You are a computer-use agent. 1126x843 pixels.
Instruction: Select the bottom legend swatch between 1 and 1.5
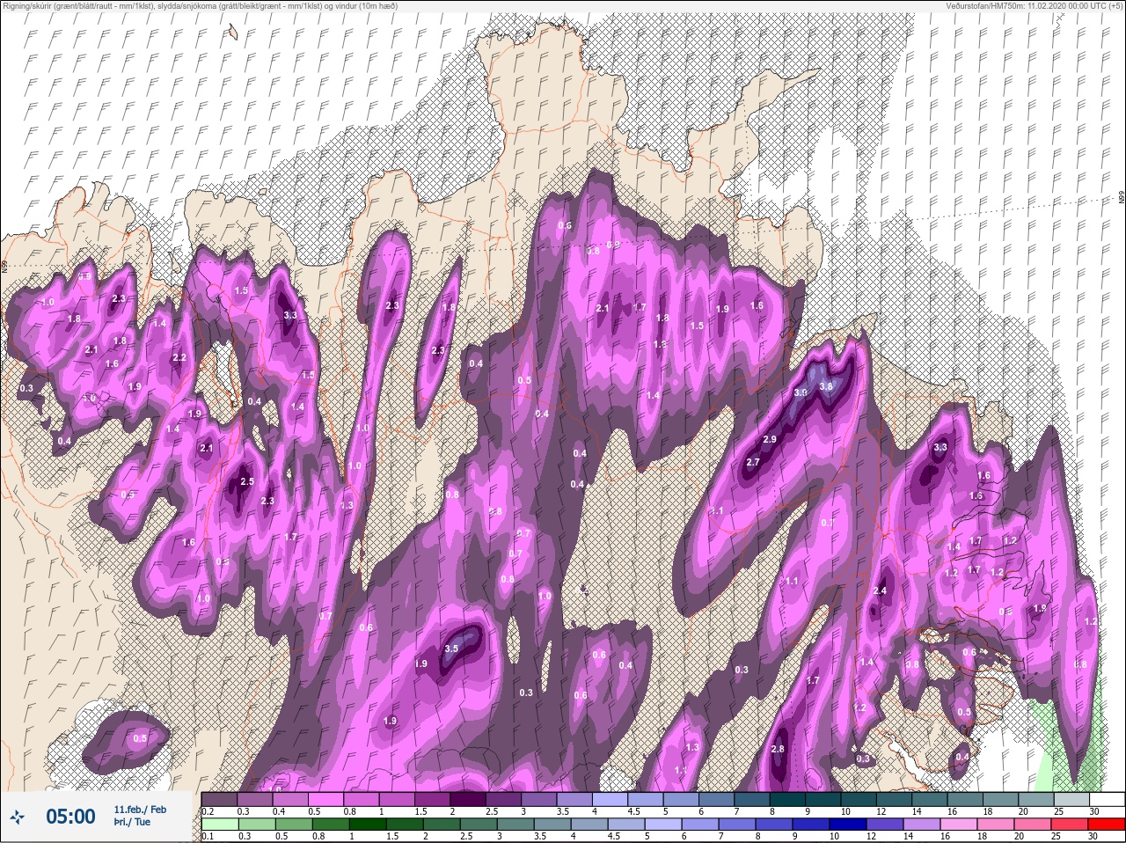pyautogui.click(x=369, y=825)
